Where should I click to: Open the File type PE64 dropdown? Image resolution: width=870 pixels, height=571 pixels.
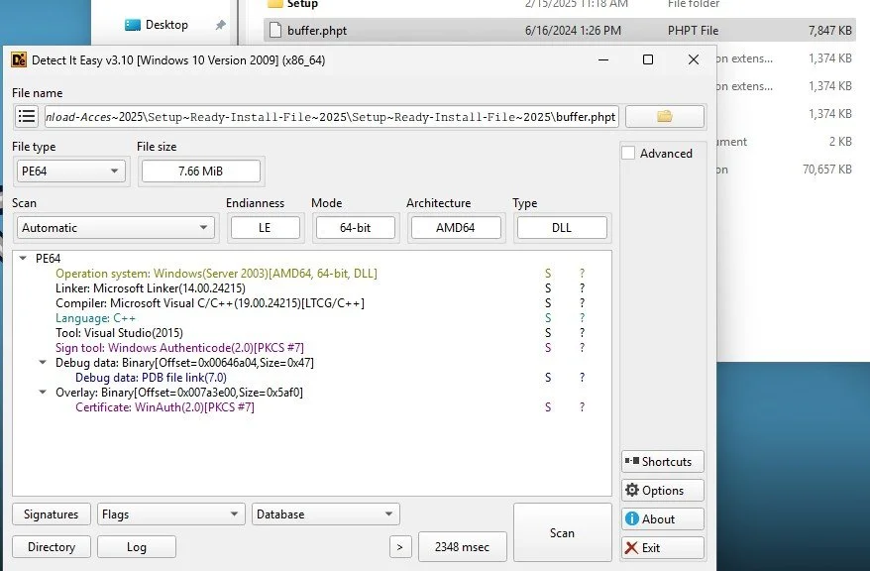pos(71,171)
